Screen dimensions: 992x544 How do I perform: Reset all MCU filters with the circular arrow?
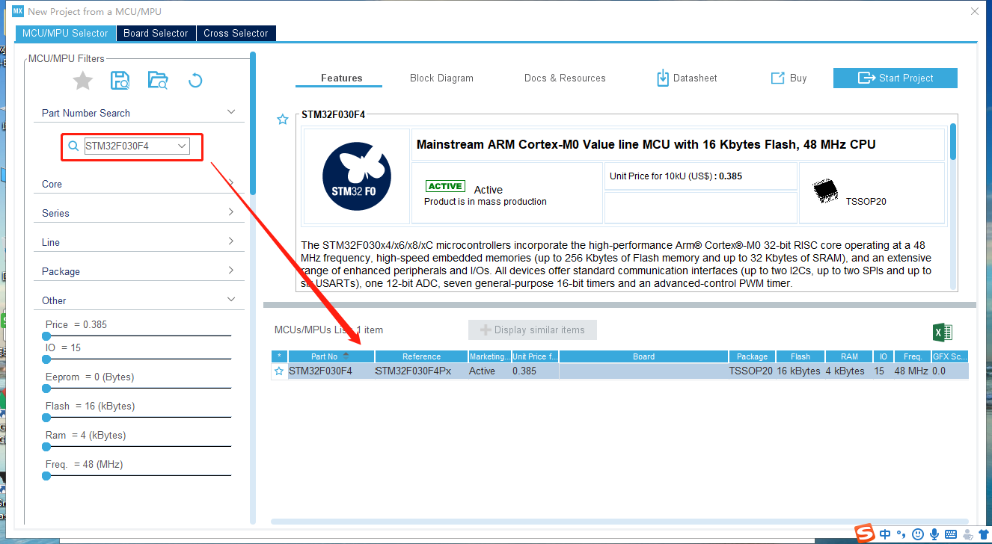coord(195,81)
